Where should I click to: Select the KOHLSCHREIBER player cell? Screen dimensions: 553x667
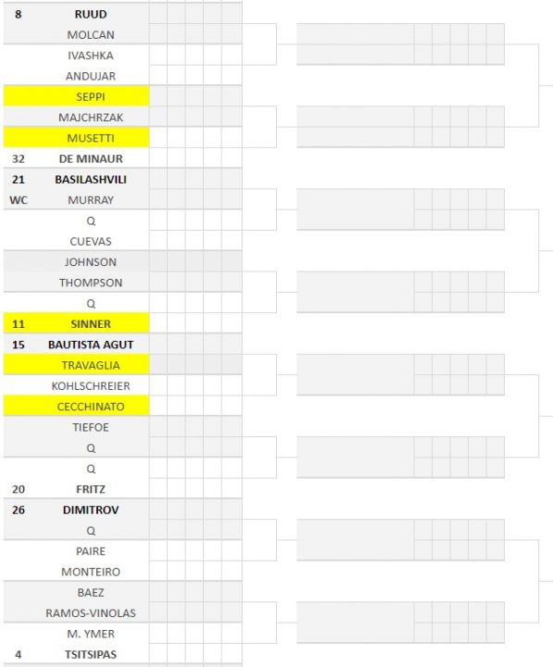pos(91,385)
